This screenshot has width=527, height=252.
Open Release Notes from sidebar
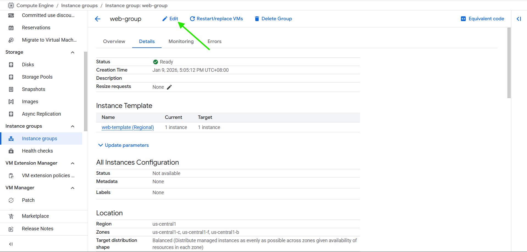[x=37, y=229]
